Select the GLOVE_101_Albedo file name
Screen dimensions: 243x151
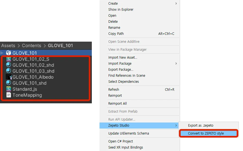pyautogui.click(x=33, y=77)
